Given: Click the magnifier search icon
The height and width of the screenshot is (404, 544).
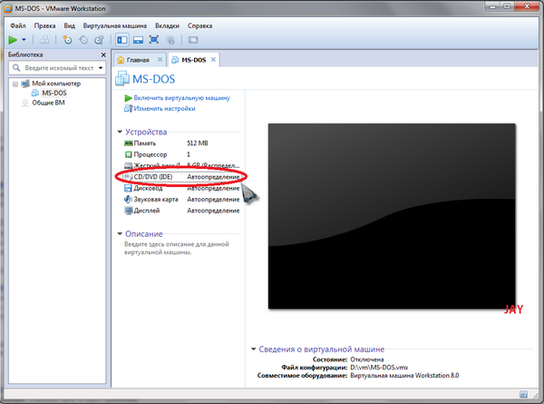Looking at the screenshot, I should click(x=16, y=68).
